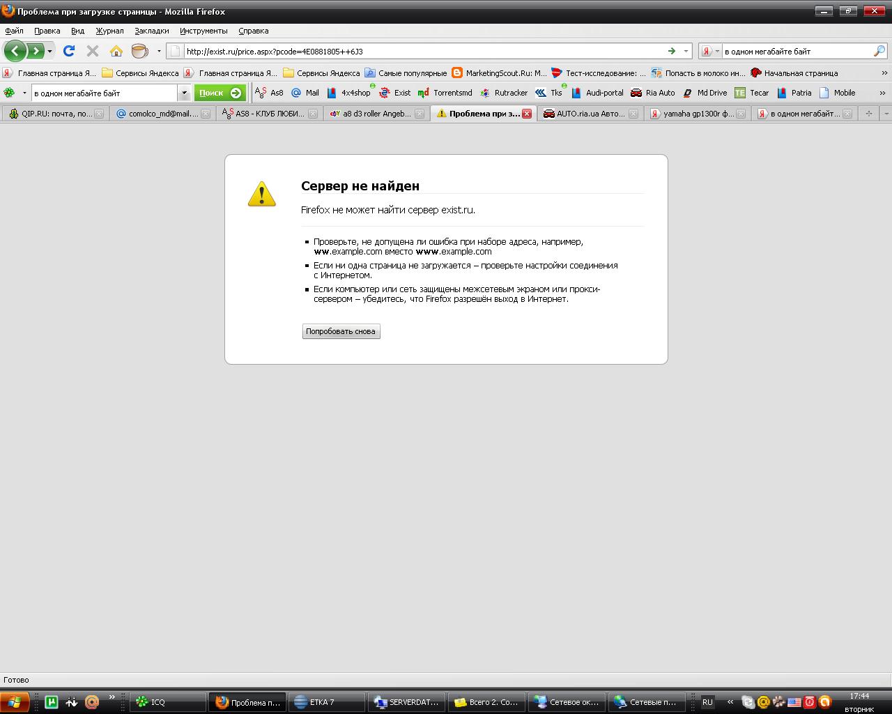Viewport: 892px width, 714px height.
Task: Click the Reload page icon
Action: click(x=68, y=51)
